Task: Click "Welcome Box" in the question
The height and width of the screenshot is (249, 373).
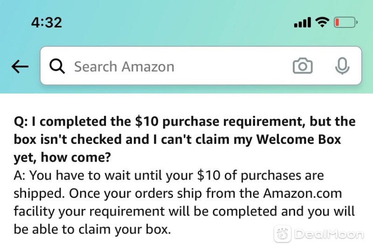Action: point(299,139)
